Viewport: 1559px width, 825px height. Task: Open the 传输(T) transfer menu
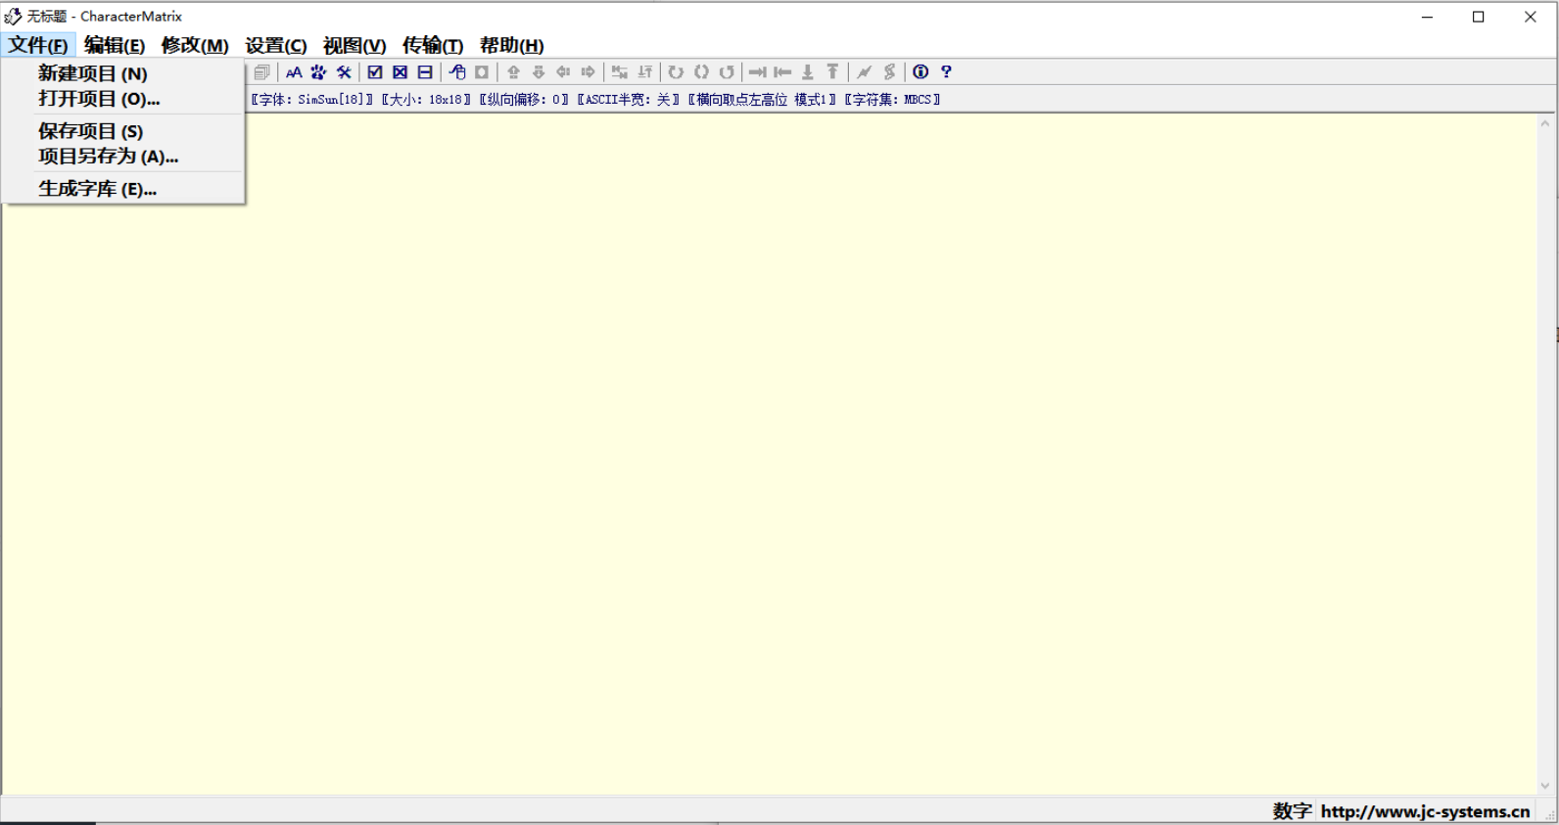tap(433, 45)
